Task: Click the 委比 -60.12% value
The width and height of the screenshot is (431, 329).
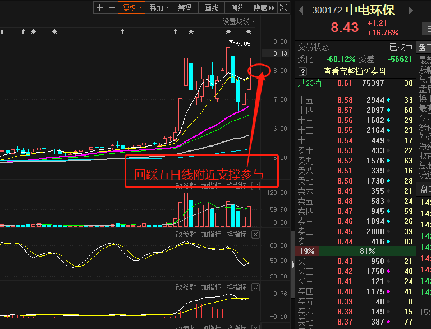Action: 341,59
